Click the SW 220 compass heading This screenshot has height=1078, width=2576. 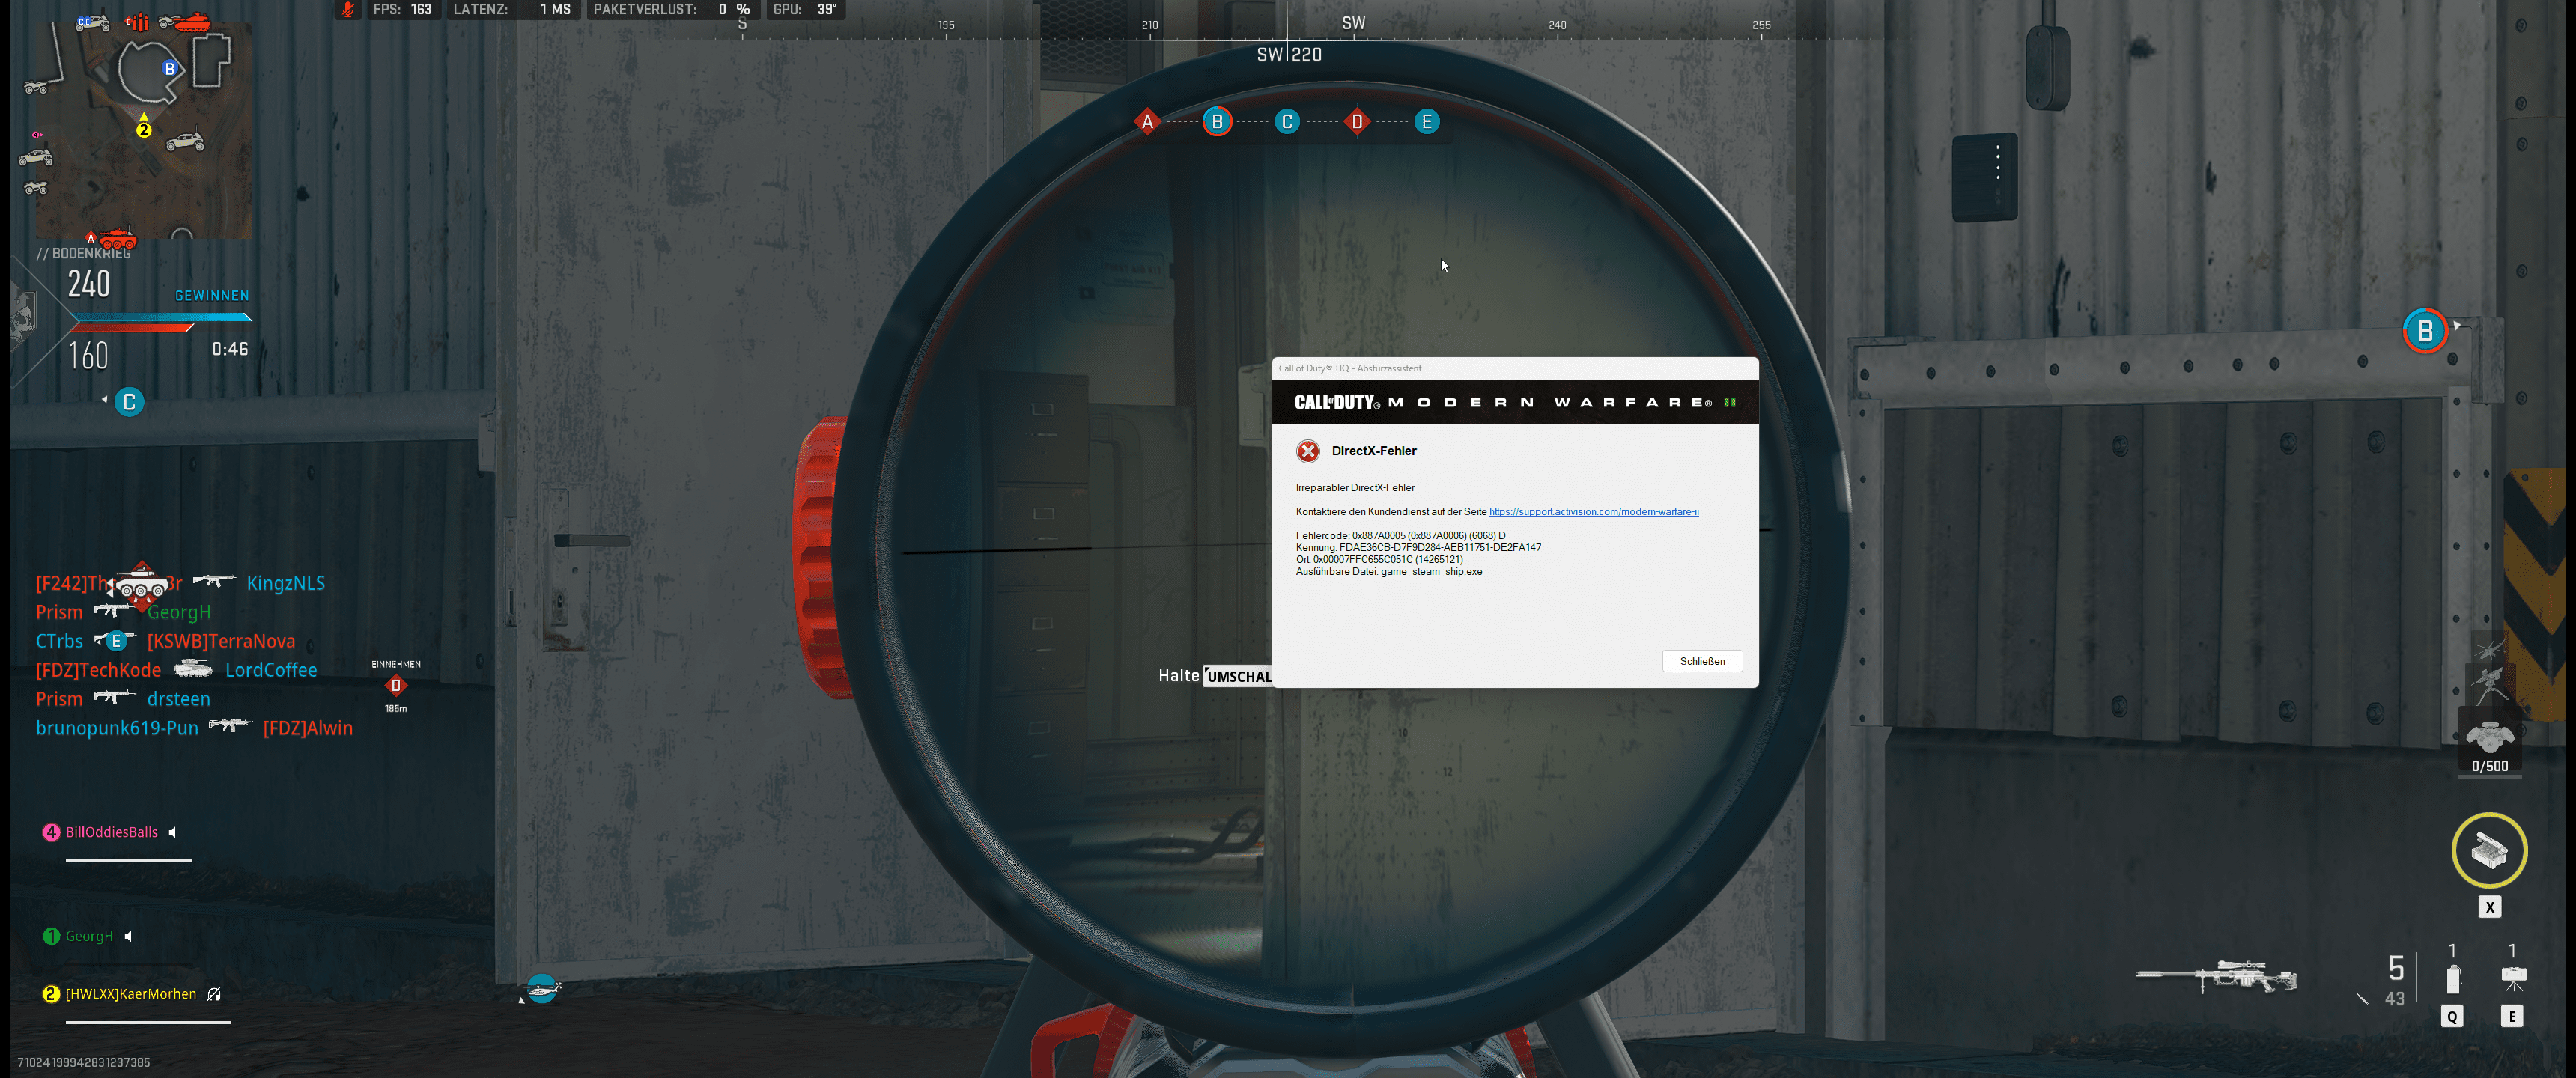point(1289,55)
